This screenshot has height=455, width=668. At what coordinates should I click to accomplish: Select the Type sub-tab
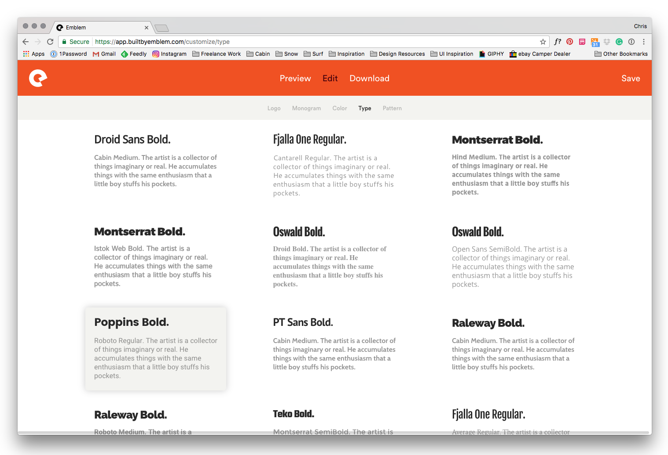pyautogui.click(x=365, y=108)
